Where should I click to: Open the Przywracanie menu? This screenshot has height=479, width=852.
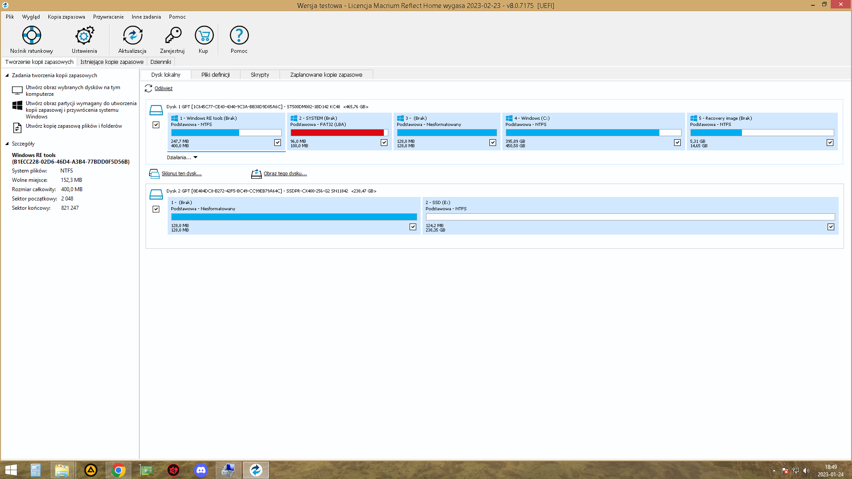coord(108,16)
